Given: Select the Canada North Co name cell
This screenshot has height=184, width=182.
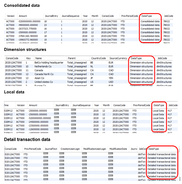Looking at the screenshot, I should pos(44,74).
